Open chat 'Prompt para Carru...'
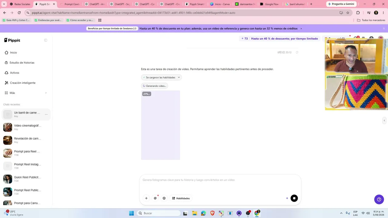The width and height of the screenshot is (388, 218). point(26,203)
